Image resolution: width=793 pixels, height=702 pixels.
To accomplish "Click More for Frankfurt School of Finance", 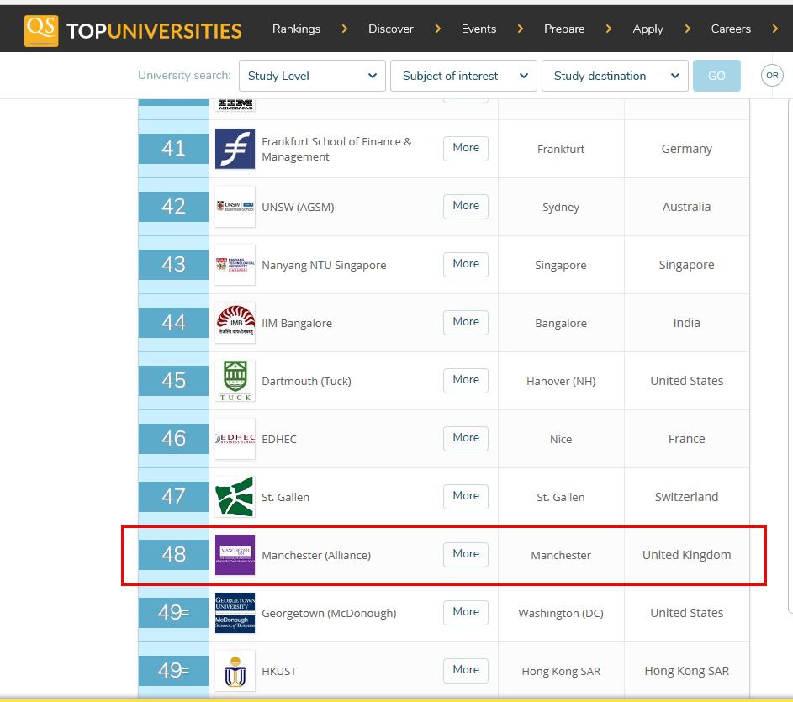I will [466, 148].
